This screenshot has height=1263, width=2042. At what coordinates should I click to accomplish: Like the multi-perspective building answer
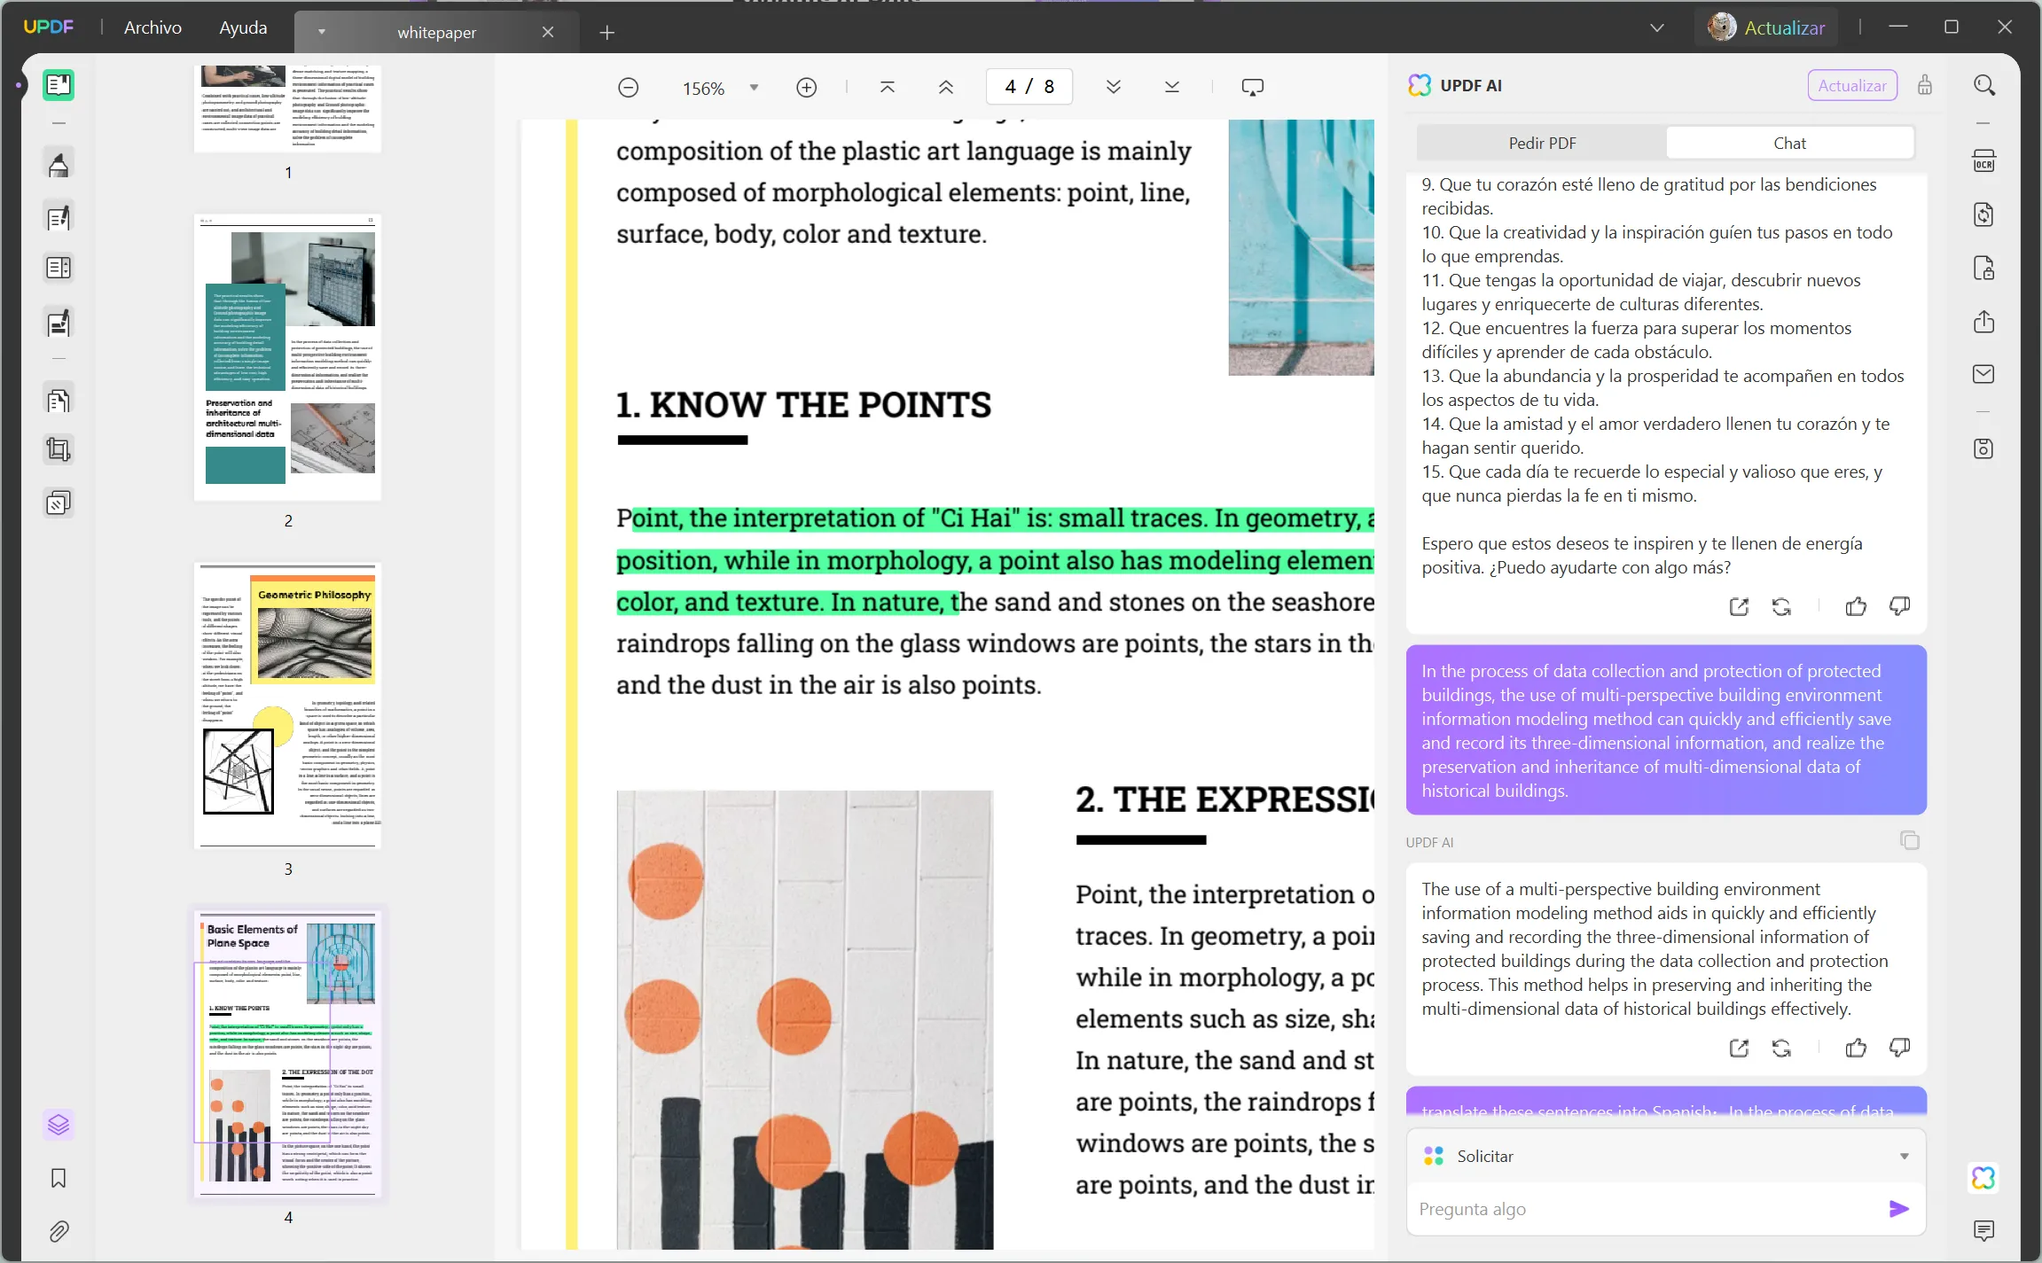[x=1856, y=1049]
